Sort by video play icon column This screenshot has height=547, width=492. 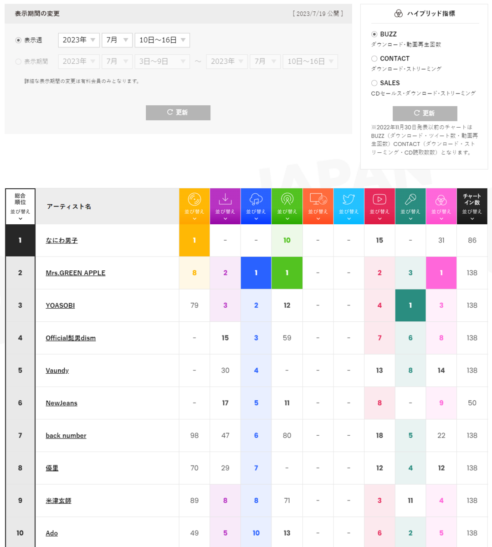click(x=379, y=206)
